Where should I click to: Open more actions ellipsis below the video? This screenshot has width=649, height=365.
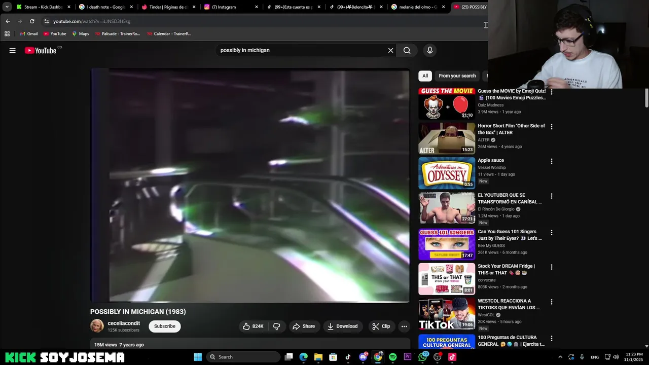click(x=404, y=326)
